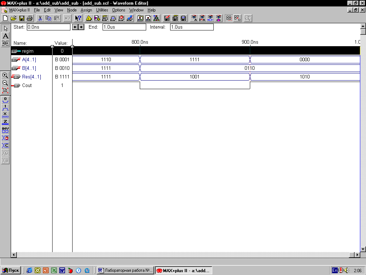Open the Programmer toolbar icon
The image size is (366, 275).
(129, 18)
